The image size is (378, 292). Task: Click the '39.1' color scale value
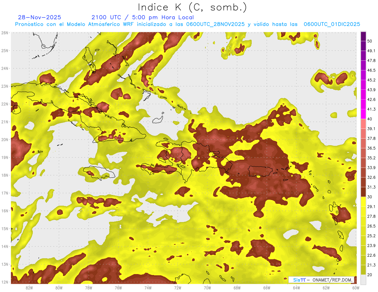pyautogui.click(x=371, y=129)
